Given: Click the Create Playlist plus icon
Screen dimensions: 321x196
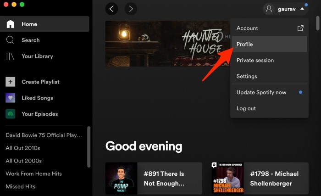Looking at the screenshot, I should 10,82.
